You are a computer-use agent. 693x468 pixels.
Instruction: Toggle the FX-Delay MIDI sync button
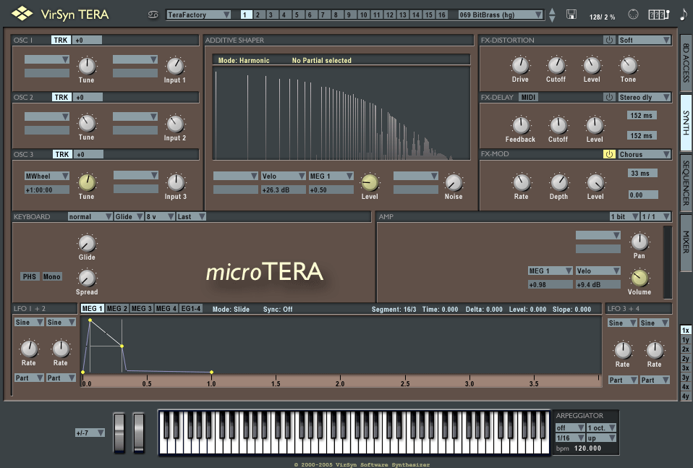pos(527,97)
